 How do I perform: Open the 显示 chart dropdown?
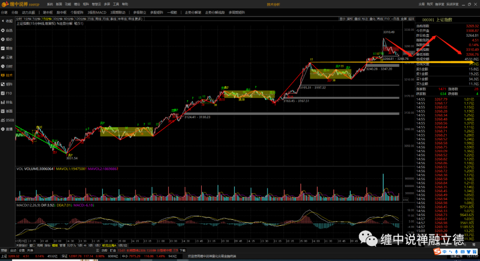point(342,19)
